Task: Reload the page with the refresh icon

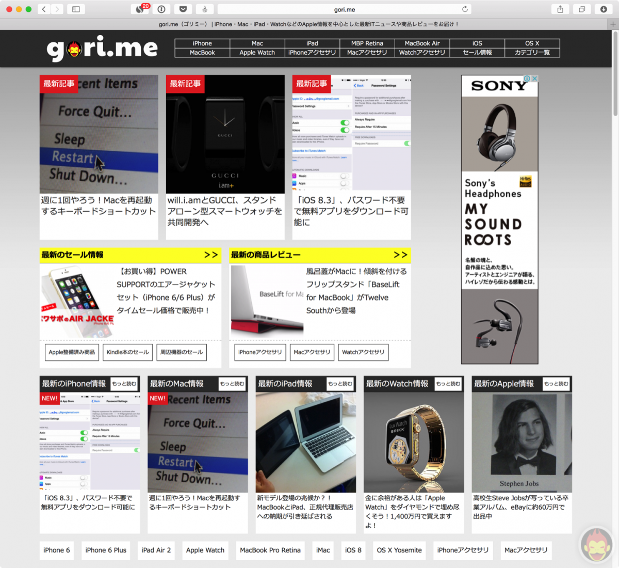Action: pyautogui.click(x=465, y=9)
